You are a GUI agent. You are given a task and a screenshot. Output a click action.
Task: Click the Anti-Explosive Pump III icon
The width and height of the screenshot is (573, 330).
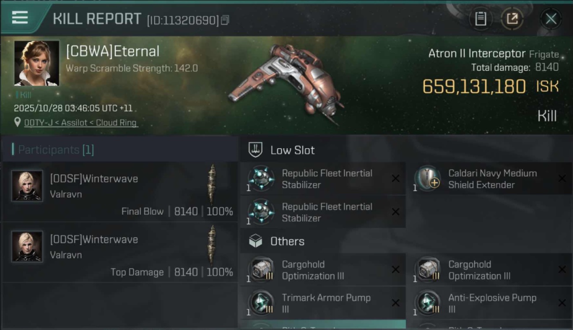[427, 303]
